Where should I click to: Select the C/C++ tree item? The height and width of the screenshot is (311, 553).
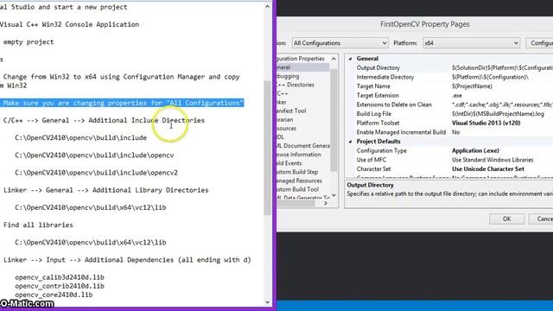click(x=283, y=94)
